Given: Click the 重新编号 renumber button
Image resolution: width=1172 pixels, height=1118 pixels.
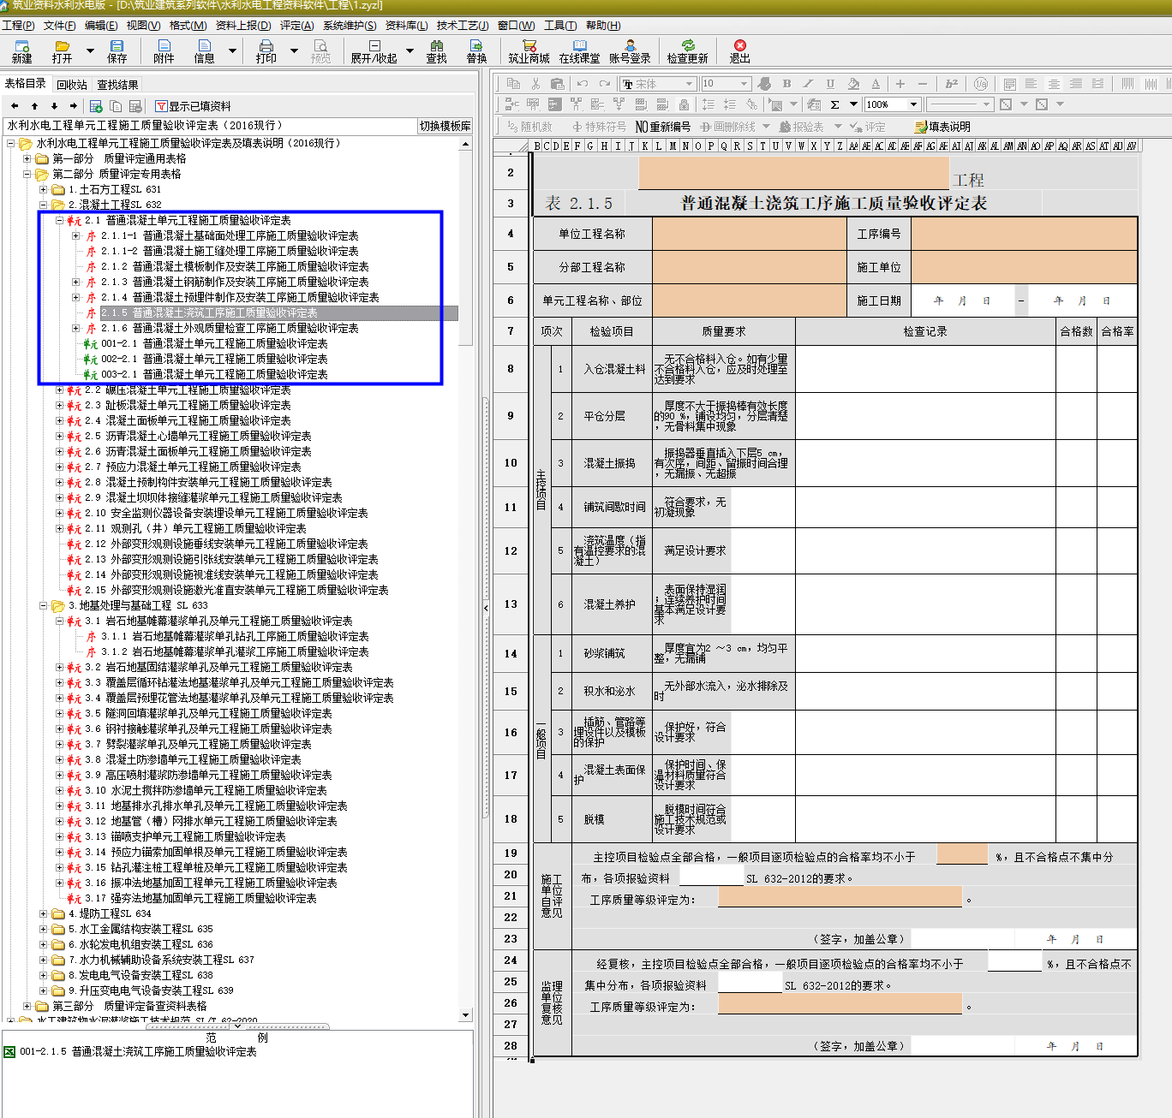Looking at the screenshot, I should point(662,127).
